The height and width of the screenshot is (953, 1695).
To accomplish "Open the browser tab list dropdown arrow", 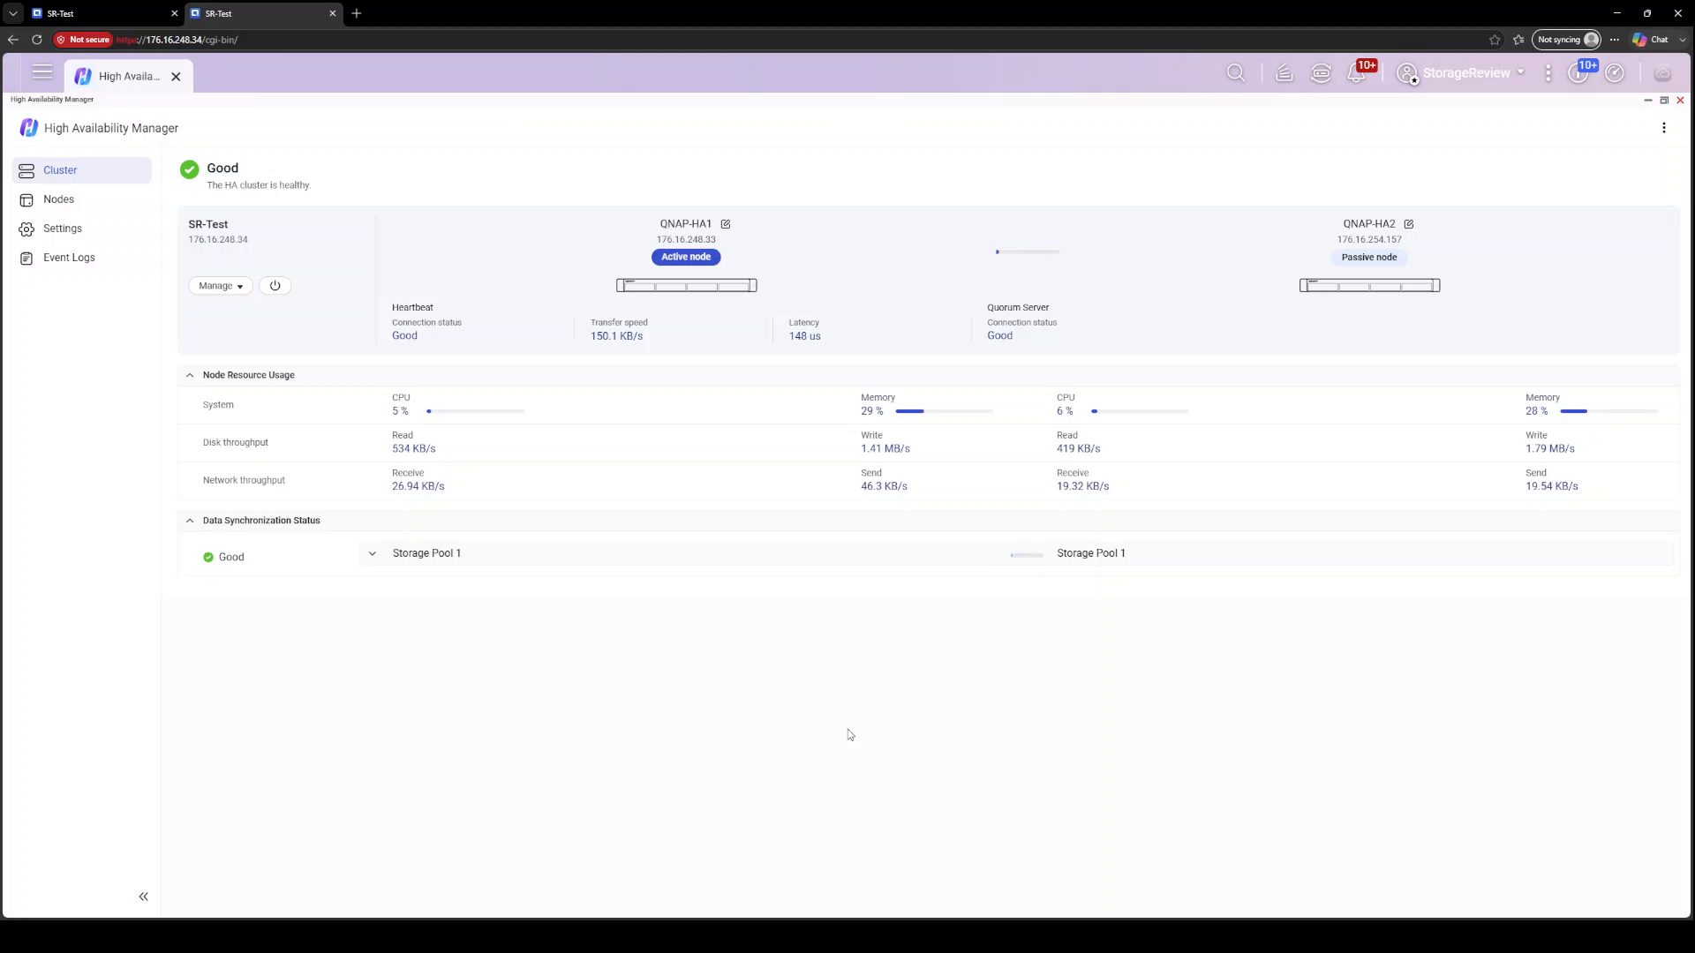I will pyautogui.click(x=12, y=13).
